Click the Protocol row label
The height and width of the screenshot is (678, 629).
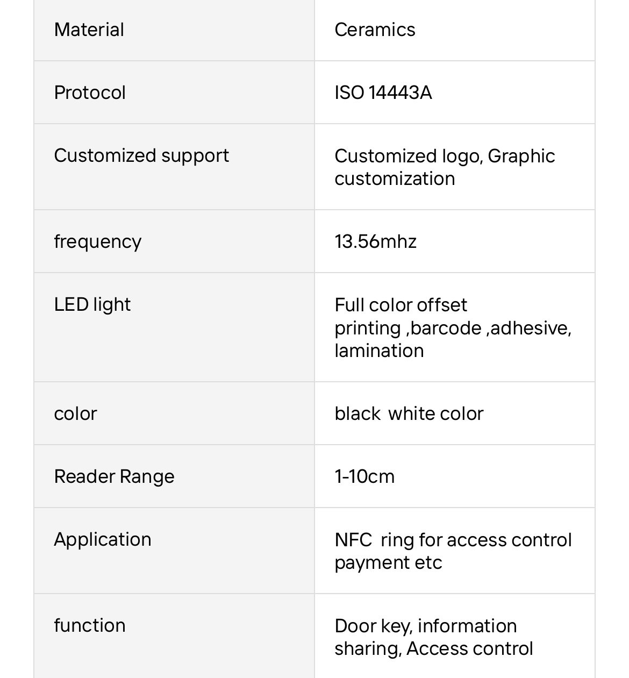pyautogui.click(x=90, y=92)
